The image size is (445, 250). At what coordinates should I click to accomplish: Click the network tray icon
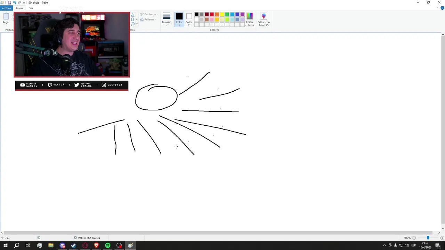[401, 245]
